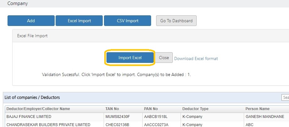Click person name GANESH MANDHANE
Image resolution: width=289 pixels, height=127 pixels.
pyautogui.click(x=265, y=117)
